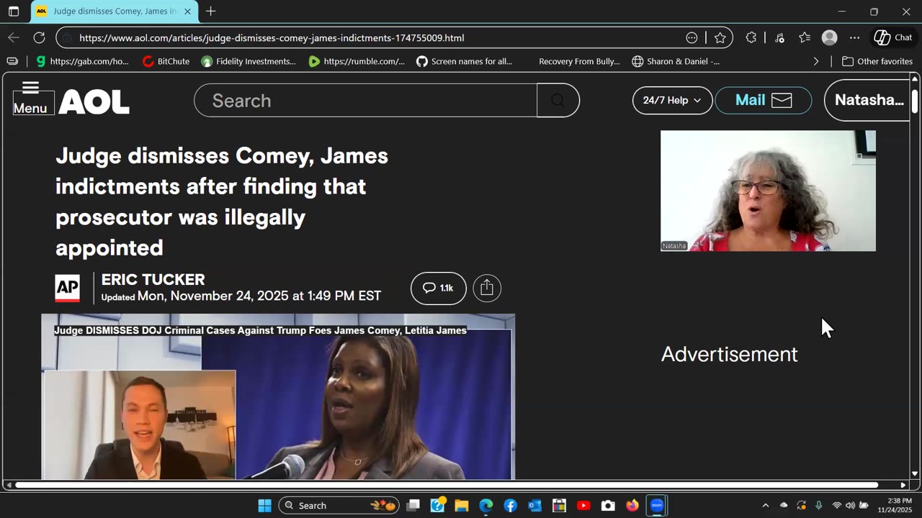The height and width of the screenshot is (518, 922).
Task: Go back to the previous page
Action: (x=14, y=37)
